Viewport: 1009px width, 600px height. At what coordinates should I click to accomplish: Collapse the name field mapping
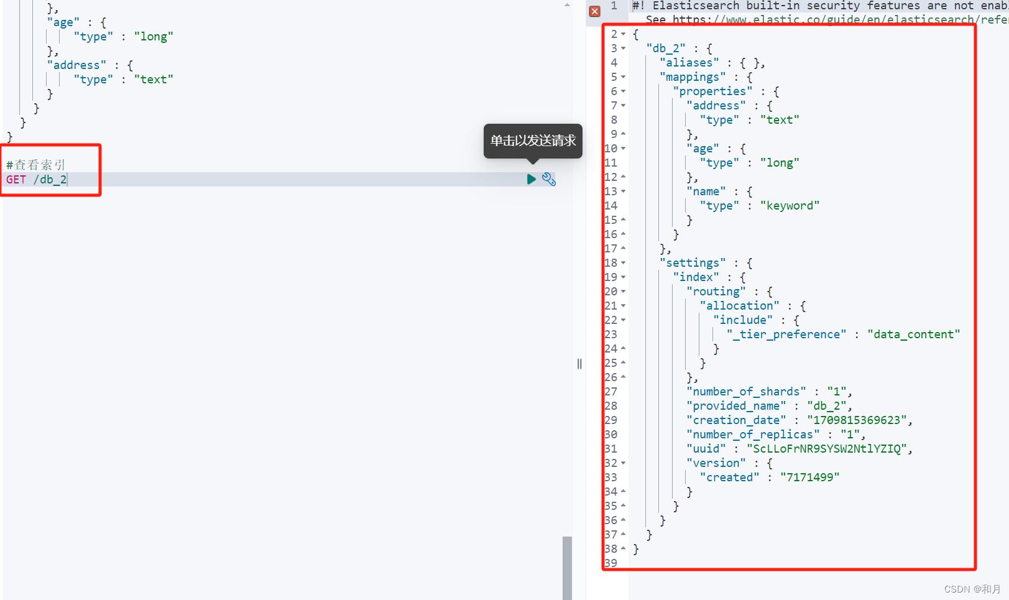pos(622,191)
